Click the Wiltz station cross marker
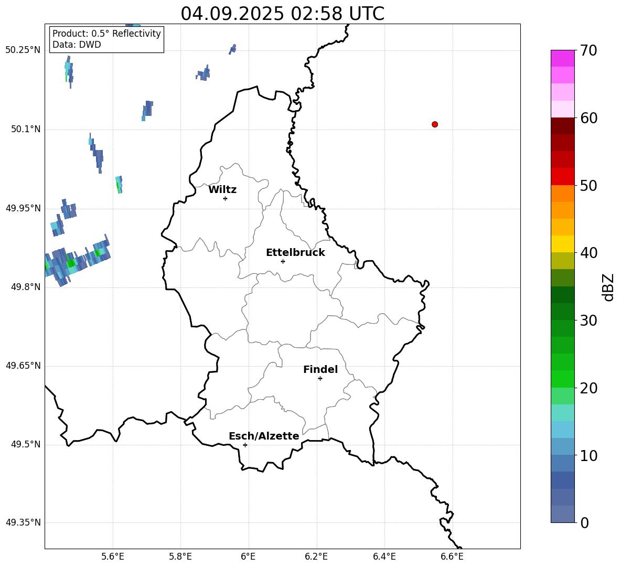The height and width of the screenshot is (567, 621). point(225,198)
